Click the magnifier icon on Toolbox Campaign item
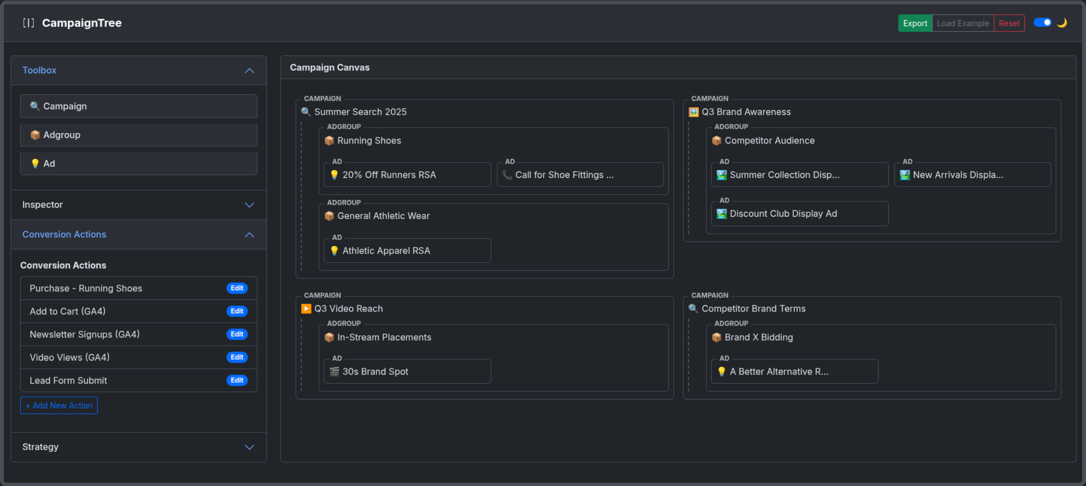This screenshot has width=1086, height=486. tap(34, 106)
